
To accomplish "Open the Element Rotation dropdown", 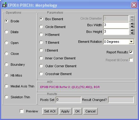I will pos(131,42).
